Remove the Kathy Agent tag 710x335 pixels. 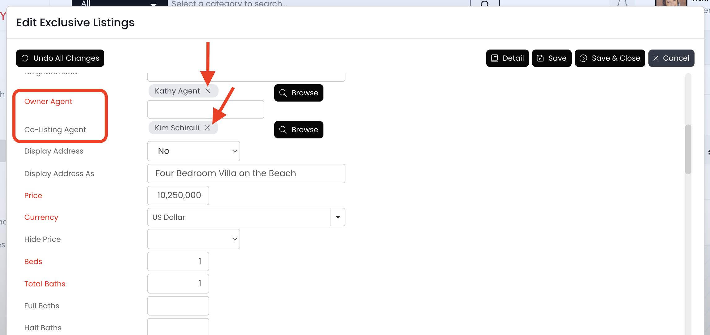click(208, 91)
